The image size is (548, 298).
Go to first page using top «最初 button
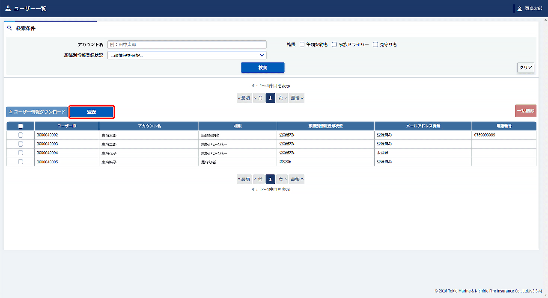(244, 98)
